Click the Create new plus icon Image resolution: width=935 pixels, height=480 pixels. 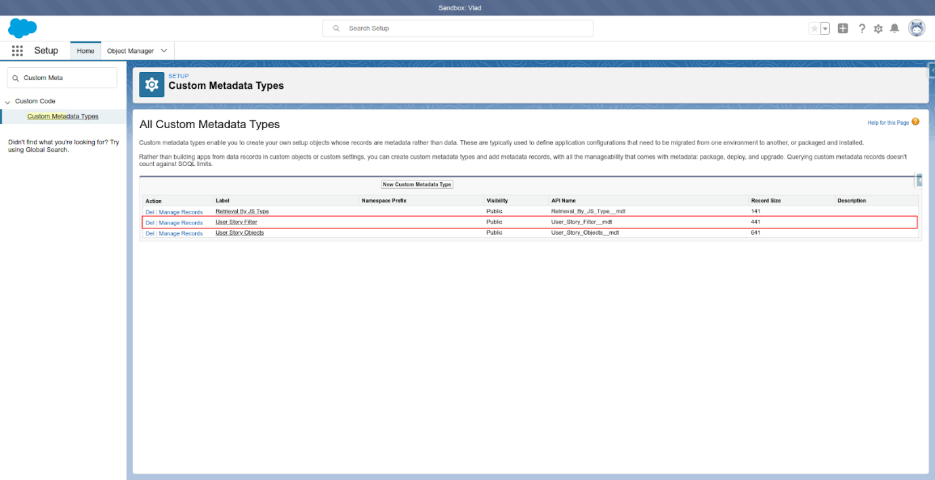click(843, 28)
